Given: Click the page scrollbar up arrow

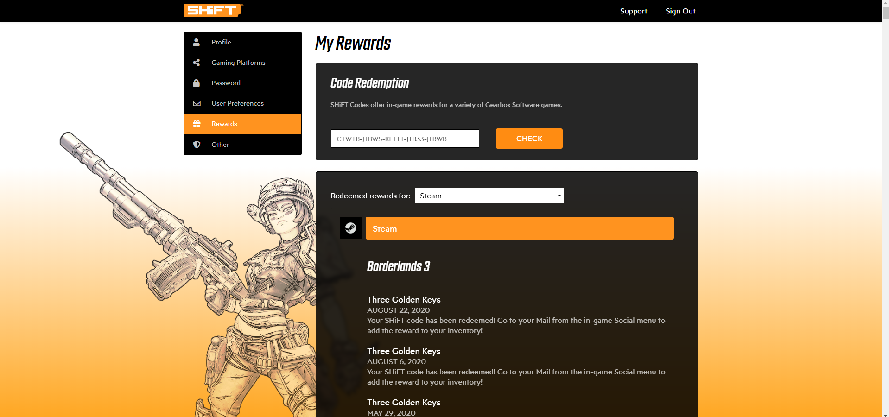Looking at the screenshot, I should [x=885, y=3].
